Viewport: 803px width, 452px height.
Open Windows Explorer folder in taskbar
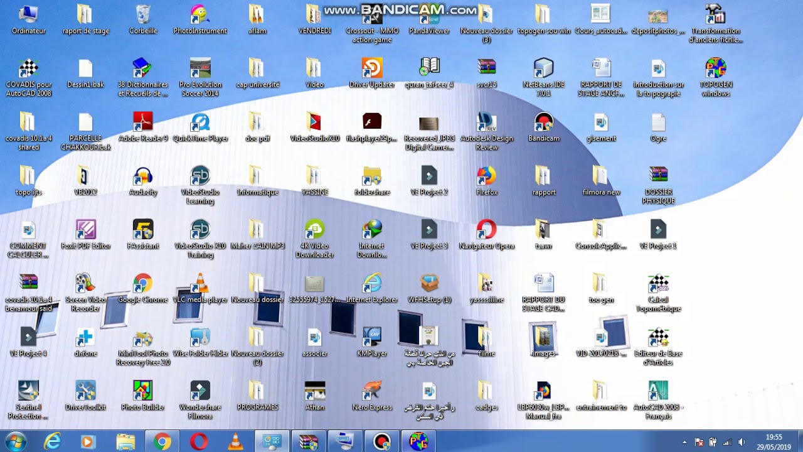point(125,442)
